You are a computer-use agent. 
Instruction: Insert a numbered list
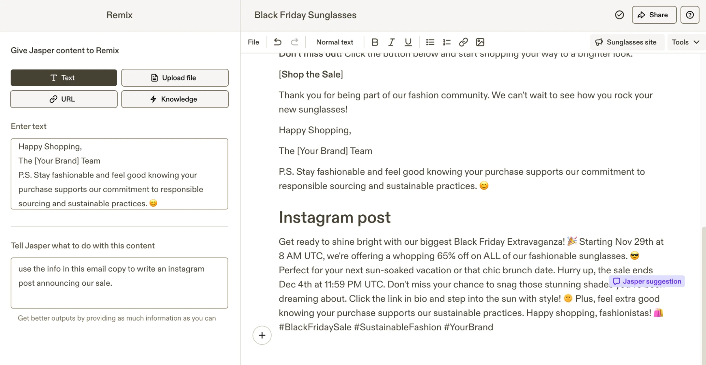point(446,42)
